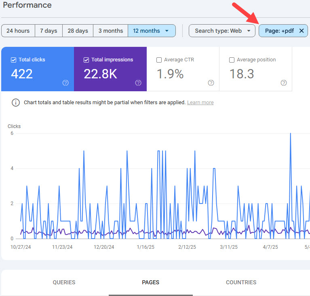Uncheck the Total clicks checkbox
Screen dimensions: 310x296
click(x=13, y=60)
